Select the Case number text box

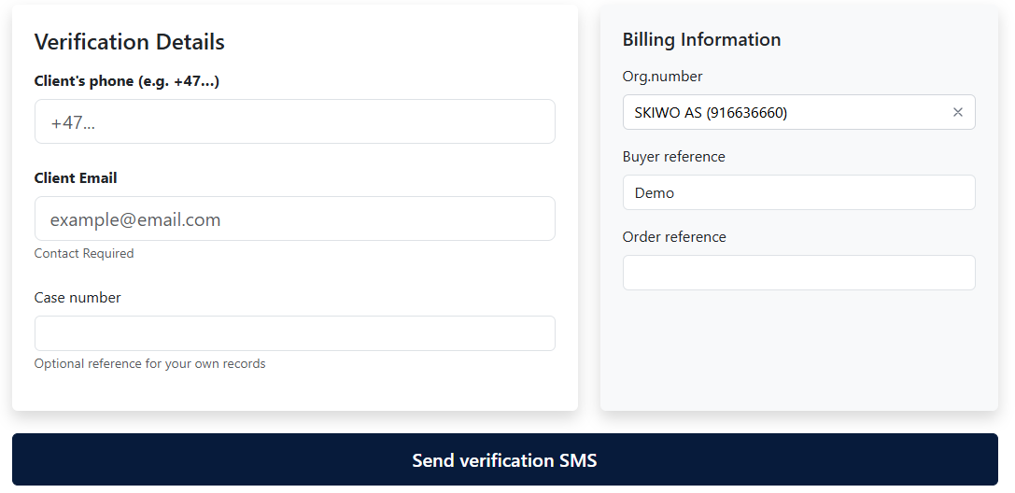294,333
